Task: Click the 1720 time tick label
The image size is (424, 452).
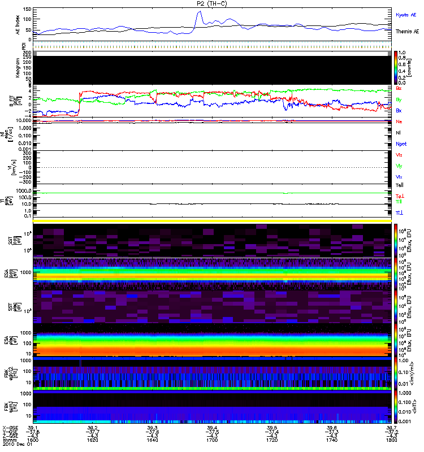Action: click(272, 440)
